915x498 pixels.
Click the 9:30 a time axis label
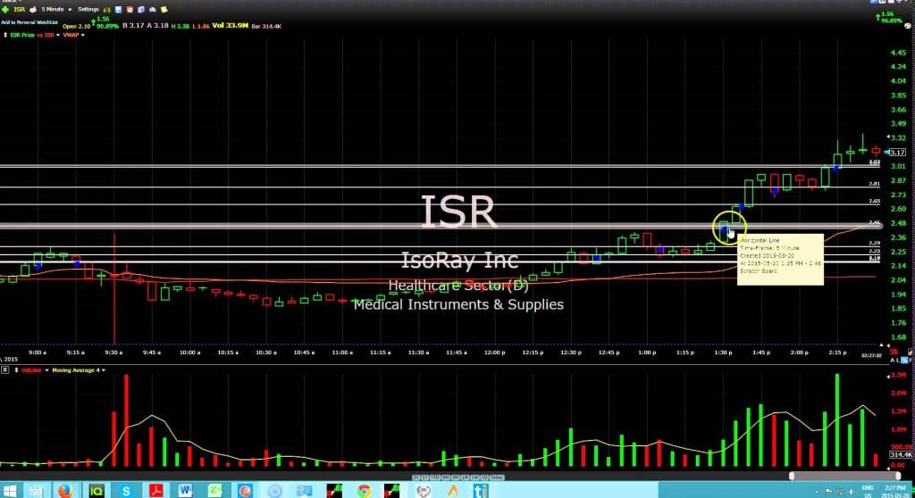pos(113,353)
